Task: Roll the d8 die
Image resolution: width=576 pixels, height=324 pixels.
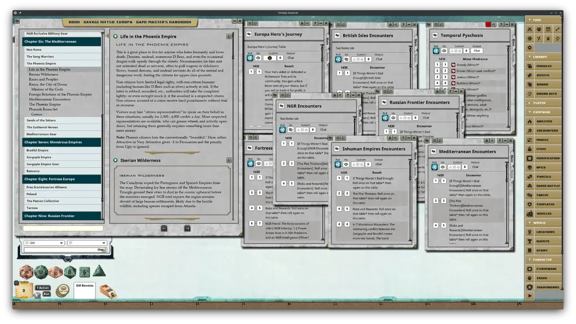Action: (x=70, y=272)
